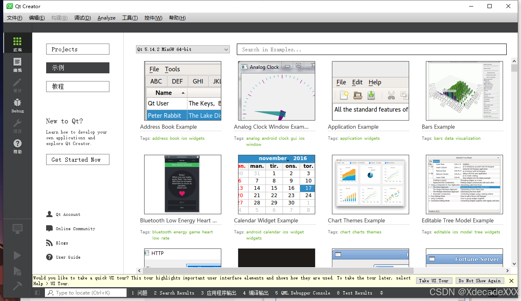Run the project with the green Run icon

pyautogui.click(x=17, y=255)
